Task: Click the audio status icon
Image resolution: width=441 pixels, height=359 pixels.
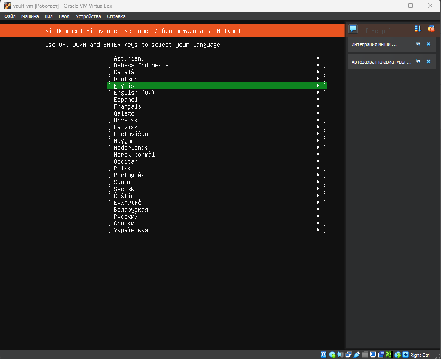Action: (341, 355)
